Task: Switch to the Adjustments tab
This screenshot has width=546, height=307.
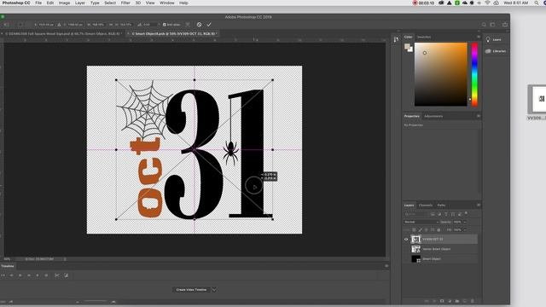Action: tap(433, 116)
